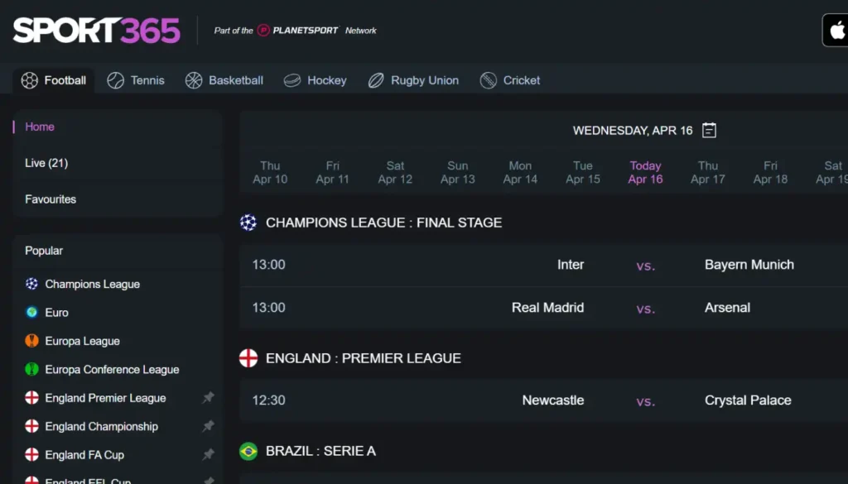This screenshot has height=484, width=848.
Task: Toggle pin for England Premier League
Action: (208, 398)
